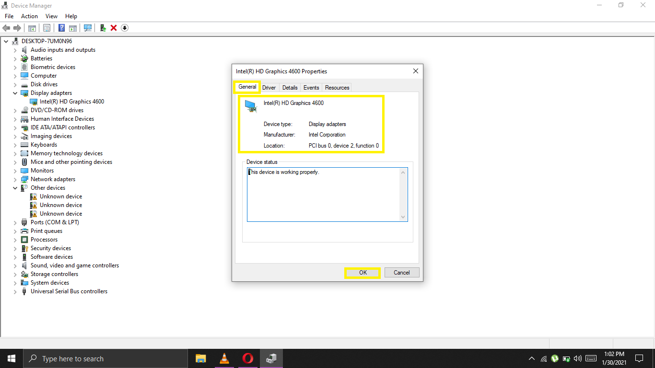This screenshot has width=655, height=368.
Task: Close the Intel(R) HD Graphics 4600 Properties dialog
Action: pos(416,71)
